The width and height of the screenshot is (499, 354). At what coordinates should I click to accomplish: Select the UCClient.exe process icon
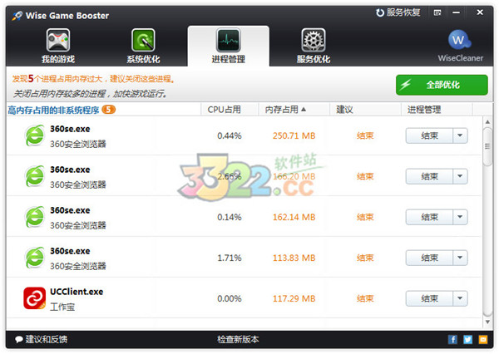click(34, 297)
